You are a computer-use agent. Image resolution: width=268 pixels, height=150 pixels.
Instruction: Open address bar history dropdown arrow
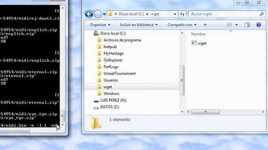(175, 14)
